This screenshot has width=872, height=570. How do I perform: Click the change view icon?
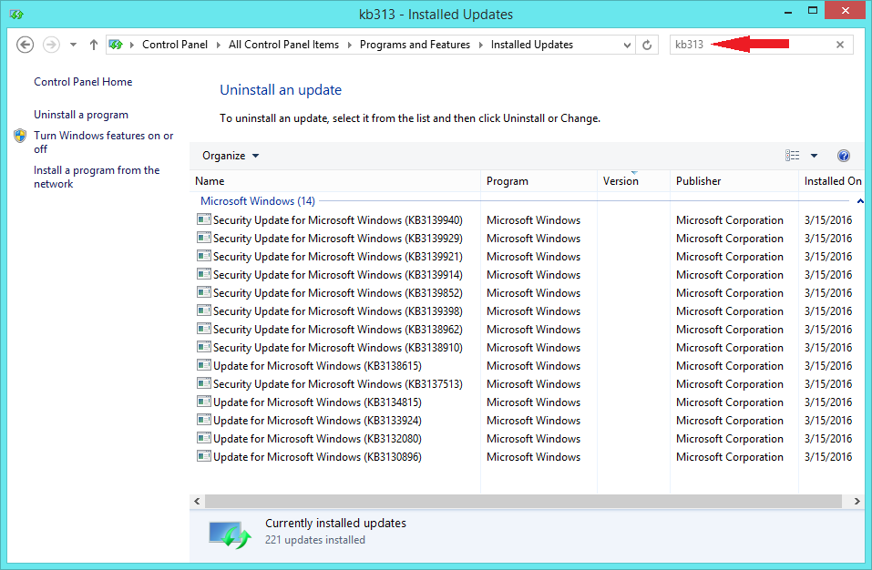pos(792,156)
